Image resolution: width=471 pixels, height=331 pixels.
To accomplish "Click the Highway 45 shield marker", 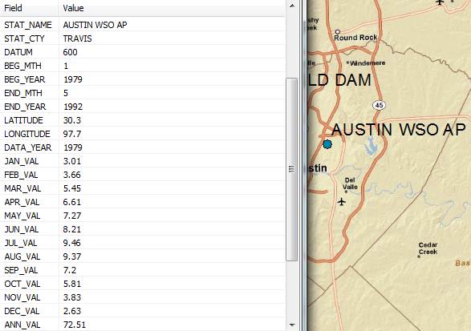I will (x=379, y=105).
